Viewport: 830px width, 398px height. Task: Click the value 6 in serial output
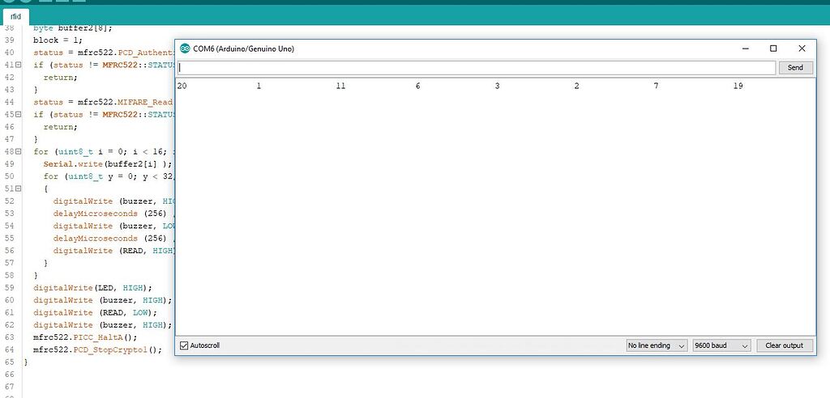417,86
